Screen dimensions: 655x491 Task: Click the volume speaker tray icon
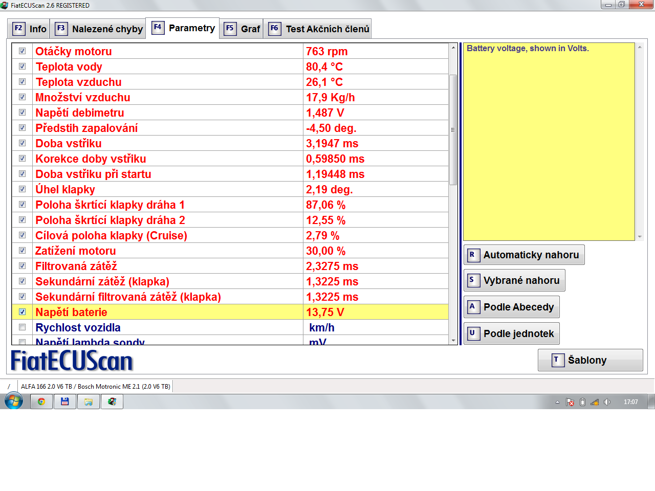607,402
